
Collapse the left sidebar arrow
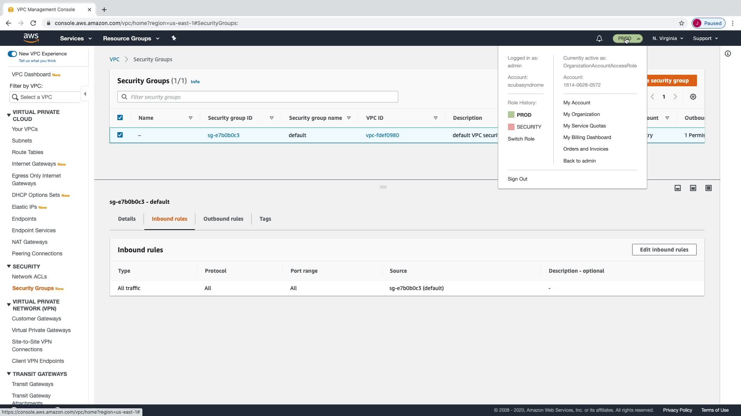[x=85, y=94]
